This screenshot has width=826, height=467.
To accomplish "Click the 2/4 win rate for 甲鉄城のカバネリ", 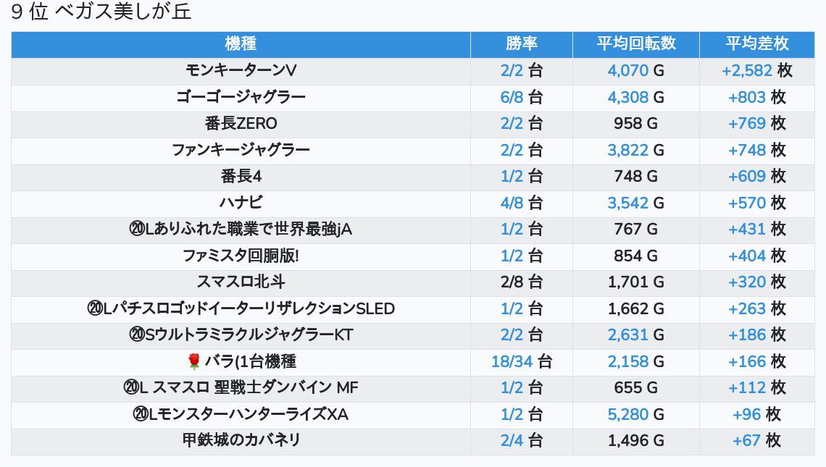I will coord(512,440).
